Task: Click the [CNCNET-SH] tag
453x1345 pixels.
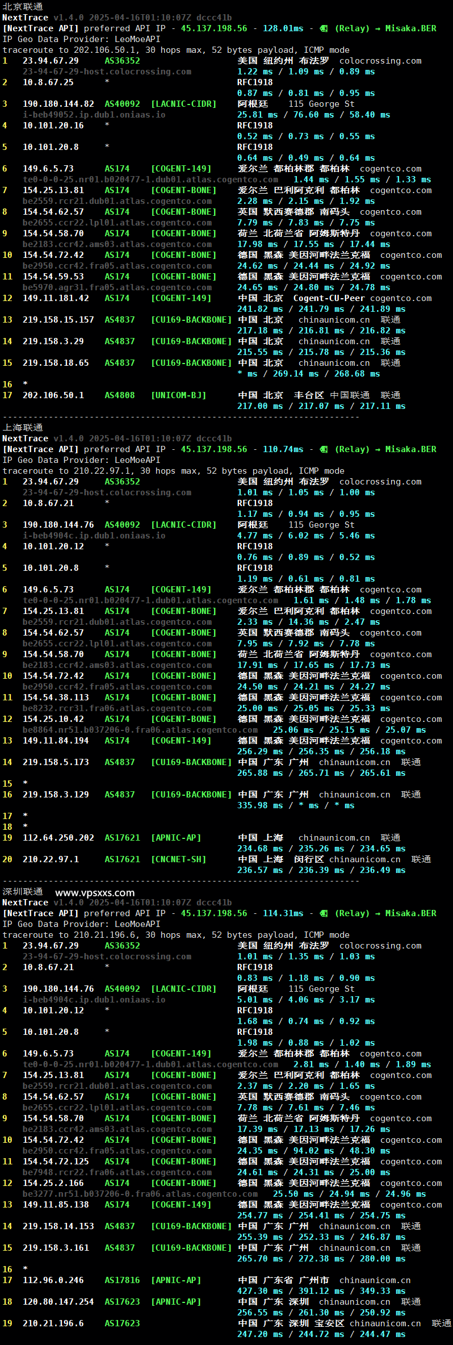Action: [x=179, y=859]
